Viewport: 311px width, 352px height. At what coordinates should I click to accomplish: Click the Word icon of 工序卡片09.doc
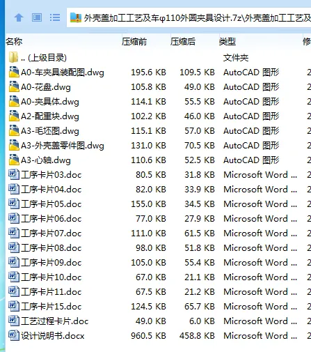(14, 262)
